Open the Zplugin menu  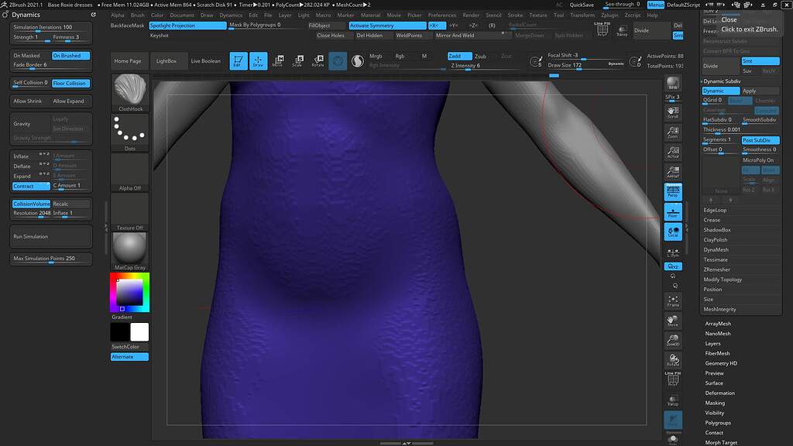point(612,14)
